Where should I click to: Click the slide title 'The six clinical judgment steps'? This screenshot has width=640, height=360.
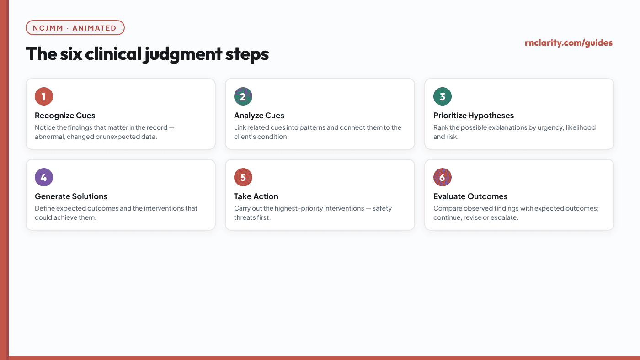click(147, 54)
